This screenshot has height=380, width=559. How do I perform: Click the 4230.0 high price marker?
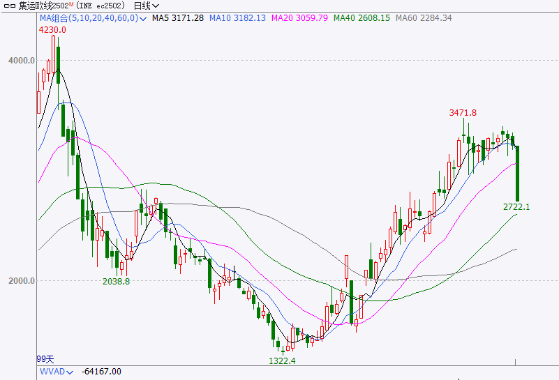coord(52,29)
